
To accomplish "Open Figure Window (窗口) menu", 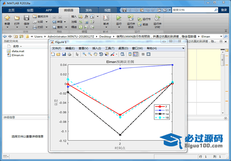I will [x=137, y=48].
